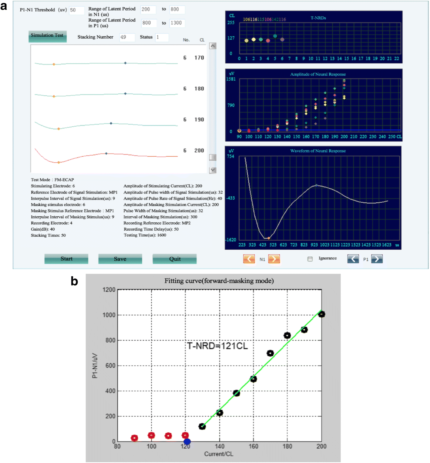This screenshot has width=430, height=463.
Task: Click the N1 trough marker in Waveform of Neural Response
Action: [269, 238]
